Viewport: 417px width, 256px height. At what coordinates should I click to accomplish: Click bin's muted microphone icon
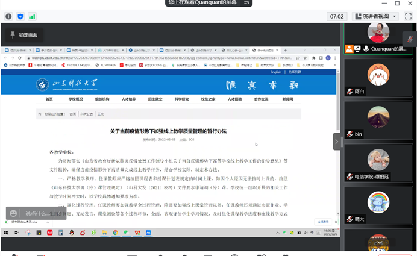pos(349,134)
